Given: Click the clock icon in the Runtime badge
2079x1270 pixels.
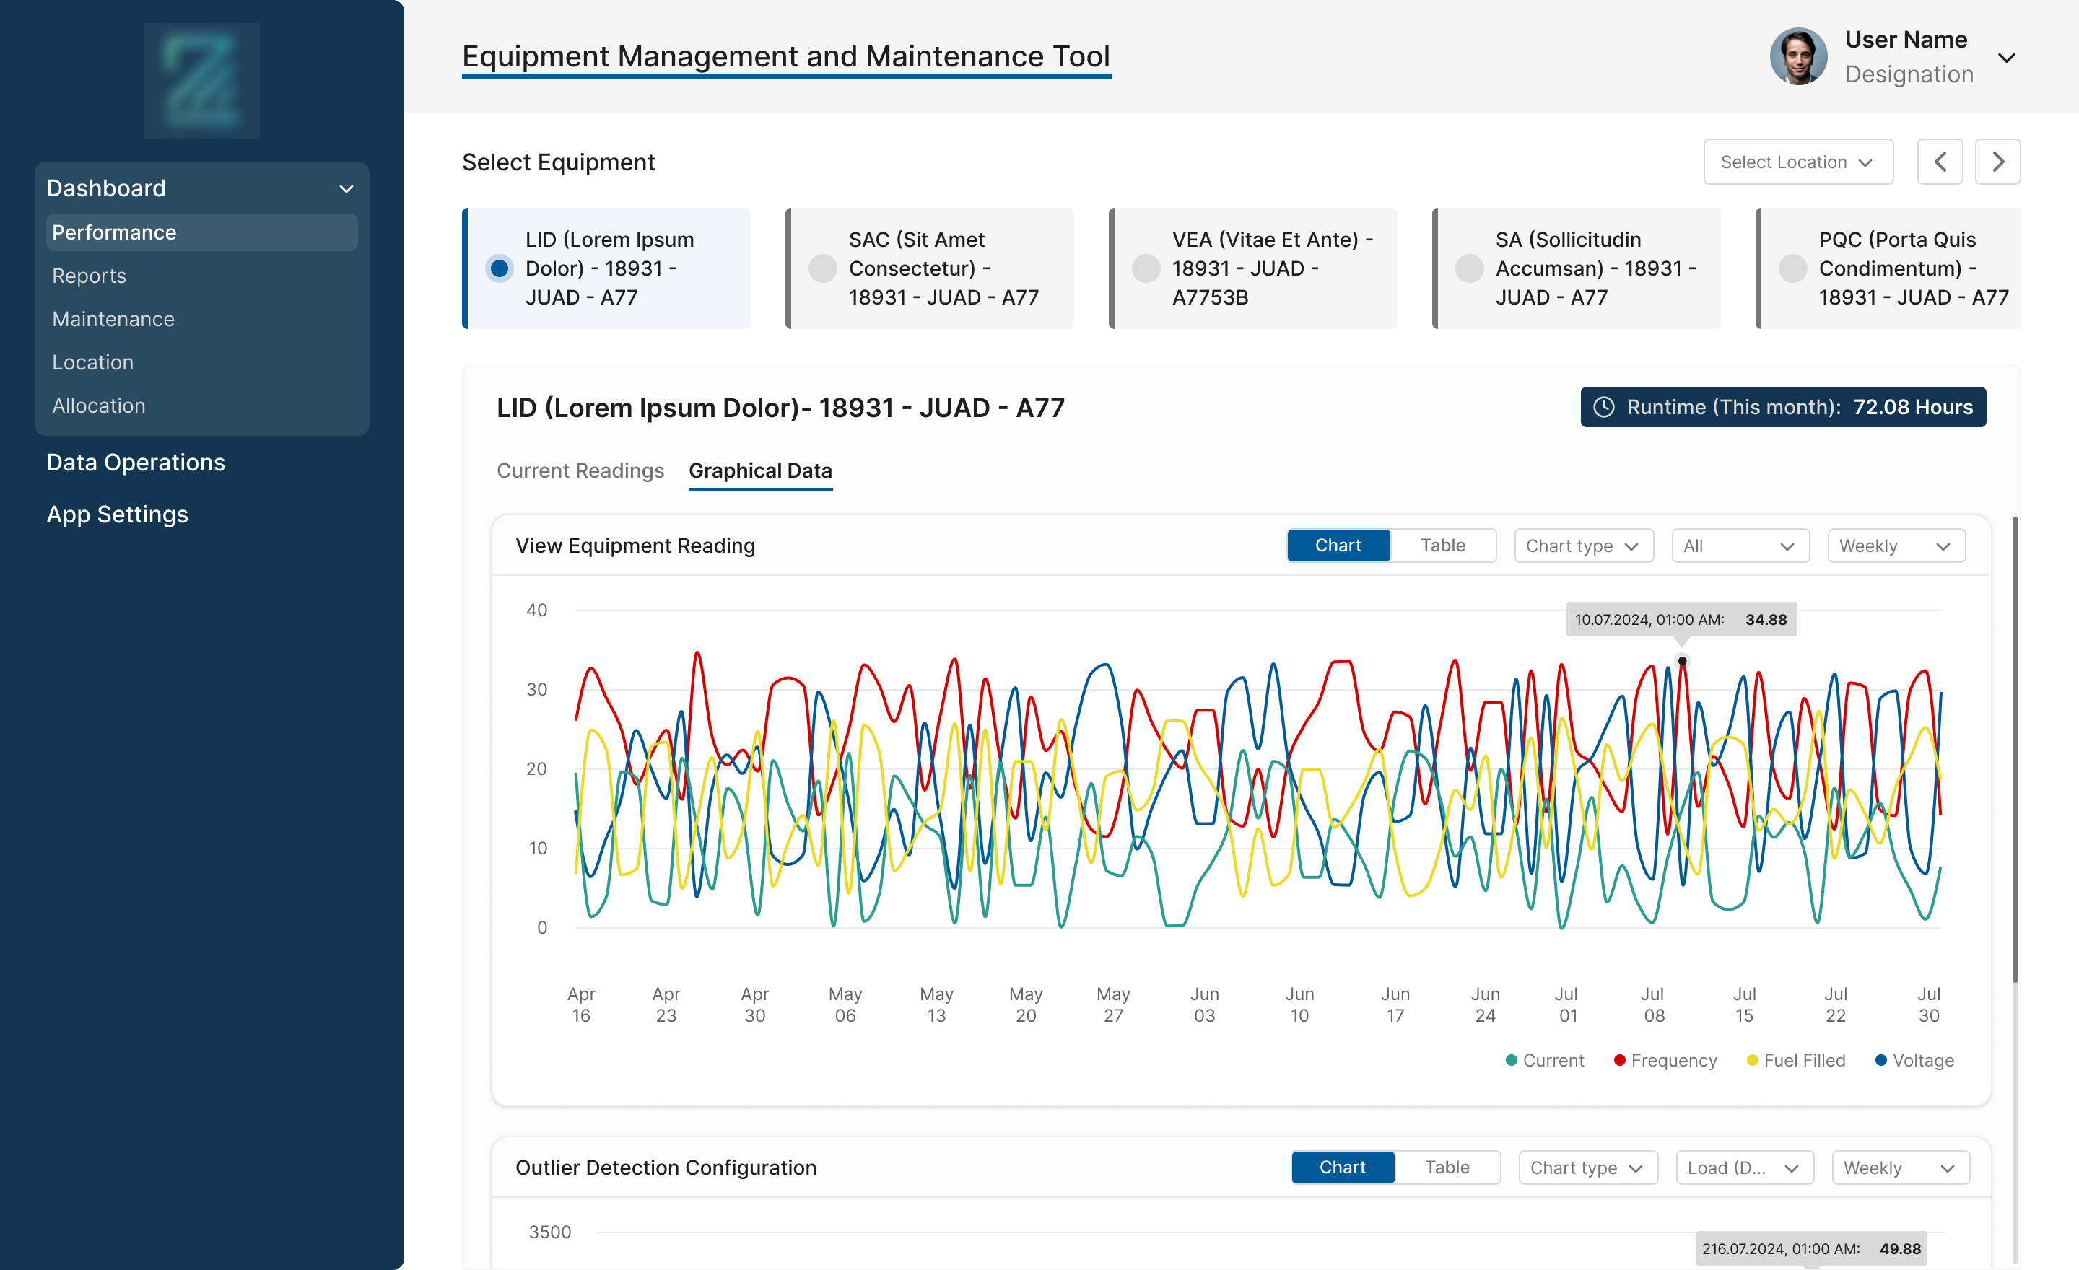Looking at the screenshot, I should [x=1603, y=407].
